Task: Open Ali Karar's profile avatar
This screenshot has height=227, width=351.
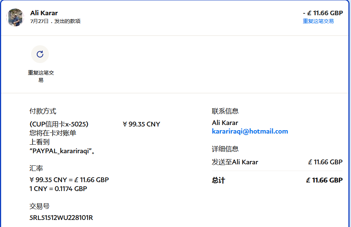Action: tap(15, 17)
